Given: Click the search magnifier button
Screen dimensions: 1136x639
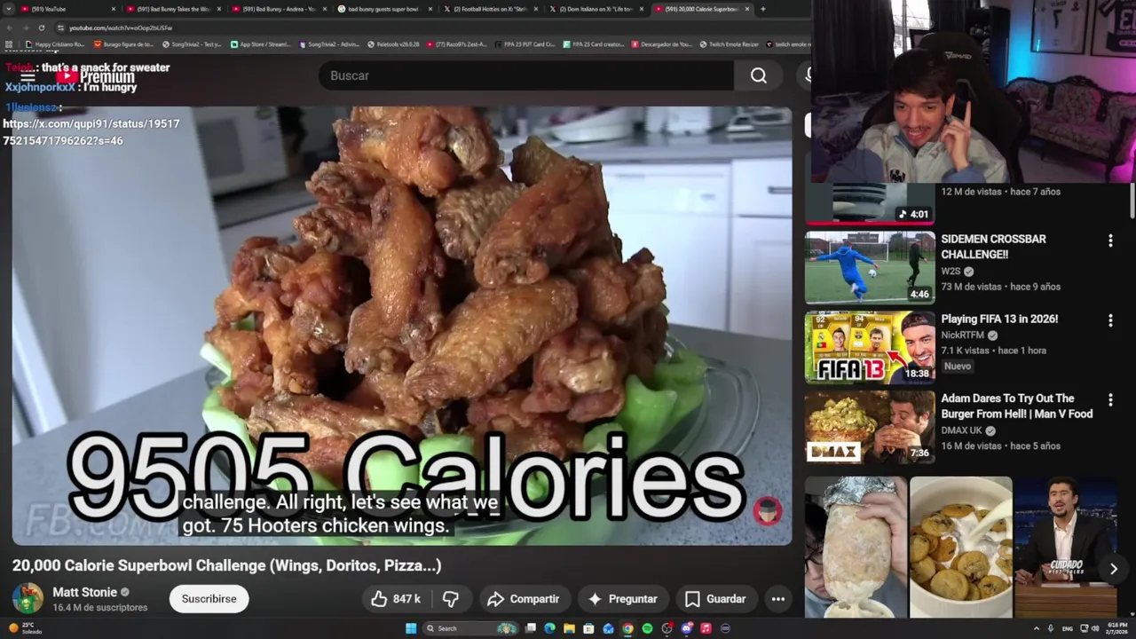Looking at the screenshot, I should point(758,75).
